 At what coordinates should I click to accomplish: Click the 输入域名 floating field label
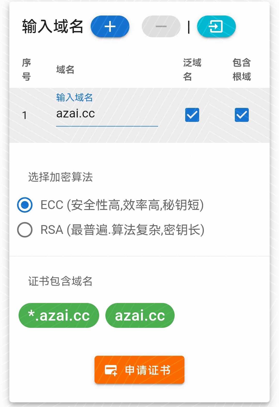[x=74, y=98]
